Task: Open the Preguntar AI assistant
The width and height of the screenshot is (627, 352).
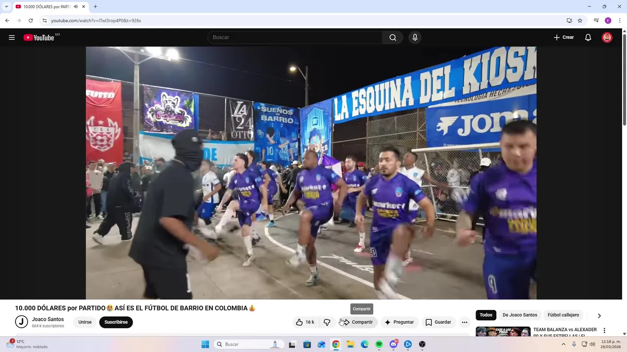Action: point(399,322)
